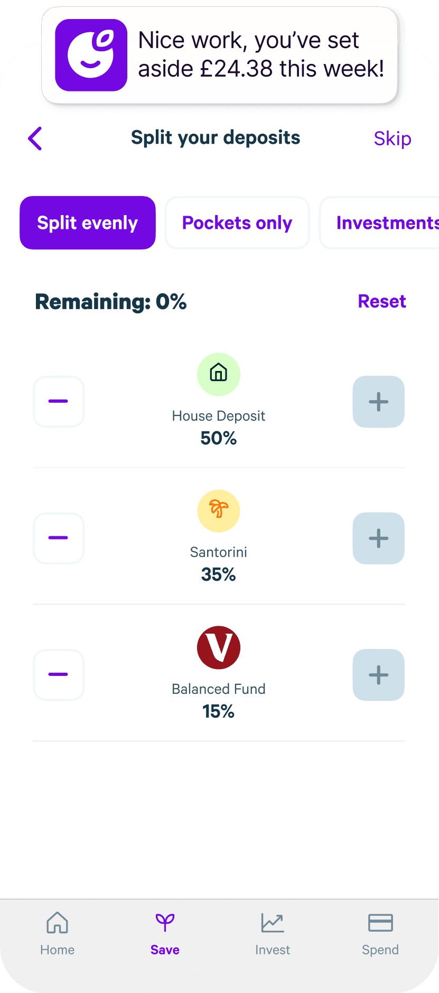Decrease Santorini allocation with minus

59,538
